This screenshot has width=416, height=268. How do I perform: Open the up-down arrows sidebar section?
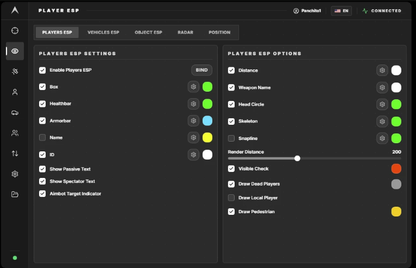click(15, 154)
